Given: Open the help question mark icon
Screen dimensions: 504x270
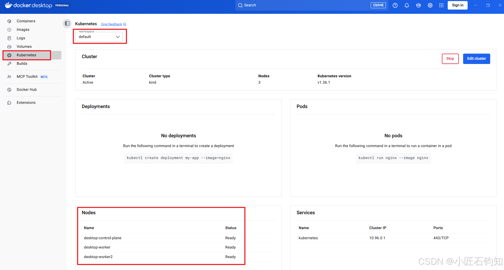Looking at the screenshot, I should click(x=395, y=5).
